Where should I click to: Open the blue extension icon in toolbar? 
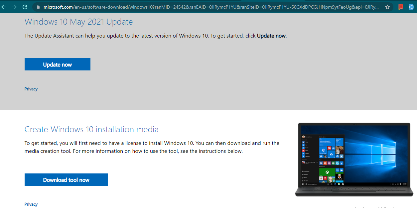(411, 7)
